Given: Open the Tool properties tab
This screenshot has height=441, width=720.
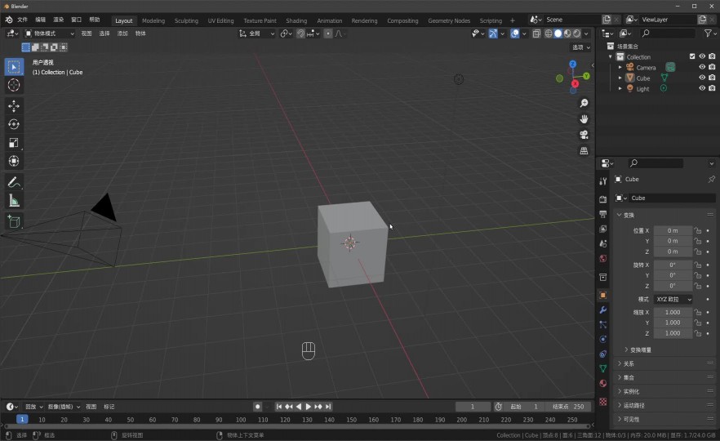Looking at the screenshot, I should 603,181.
